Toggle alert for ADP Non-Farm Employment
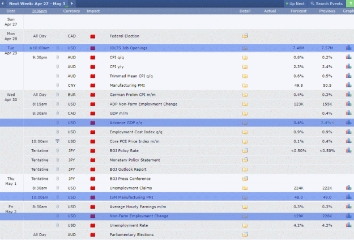Viewport: 354px width, 240px height. pos(58,104)
